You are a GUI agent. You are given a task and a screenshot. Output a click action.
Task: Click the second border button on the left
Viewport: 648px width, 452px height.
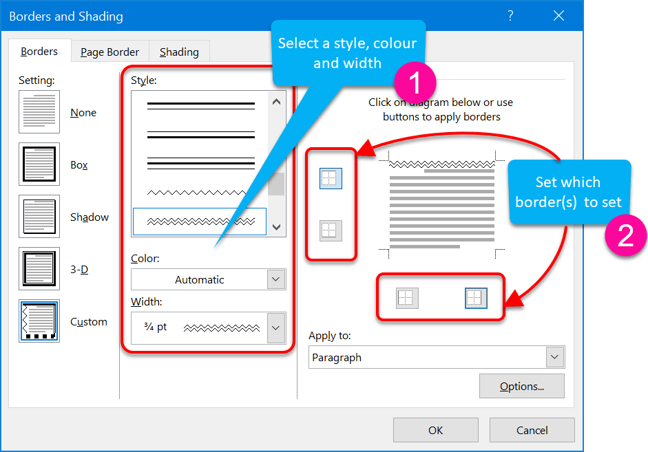(x=331, y=230)
